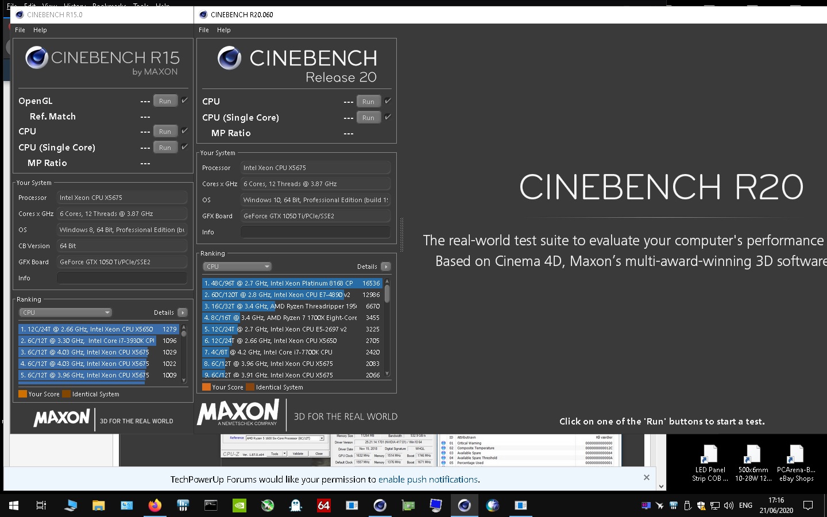Click the browser page scroll-down arrow
Screen dimensions: 827x517
(662, 486)
